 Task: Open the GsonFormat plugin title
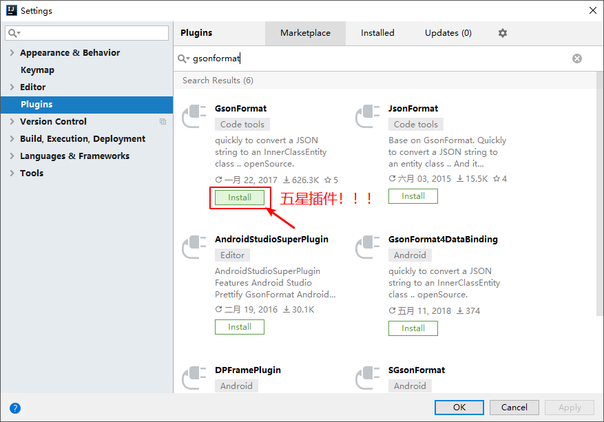point(241,109)
